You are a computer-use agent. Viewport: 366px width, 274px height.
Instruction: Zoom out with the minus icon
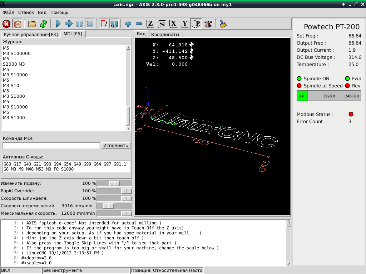point(139,24)
